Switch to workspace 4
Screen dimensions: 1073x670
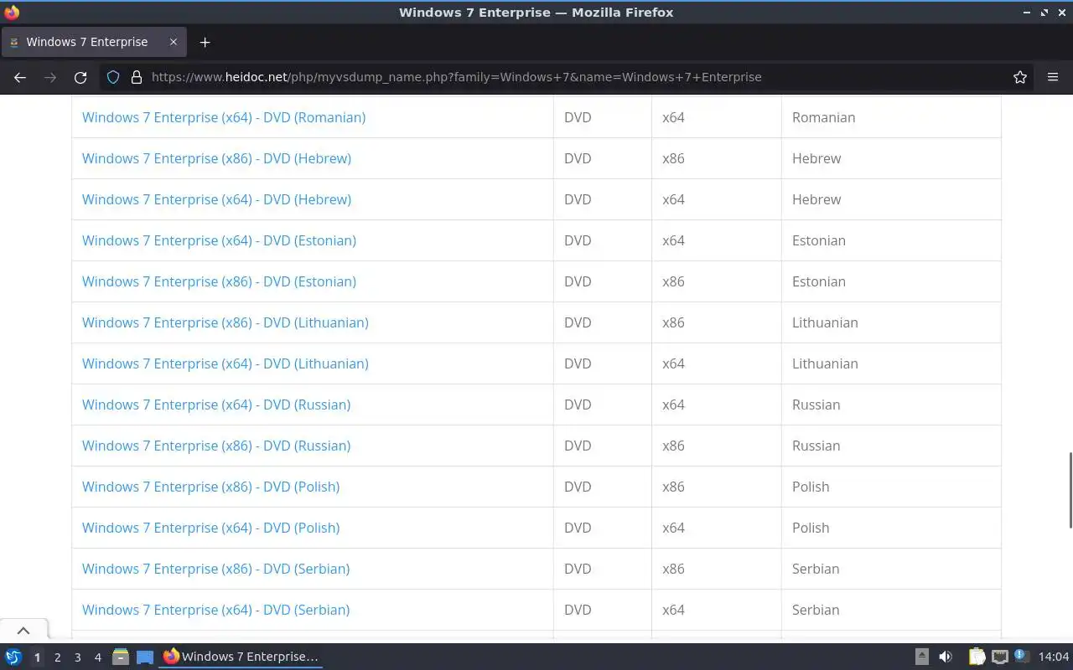pyautogui.click(x=97, y=657)
